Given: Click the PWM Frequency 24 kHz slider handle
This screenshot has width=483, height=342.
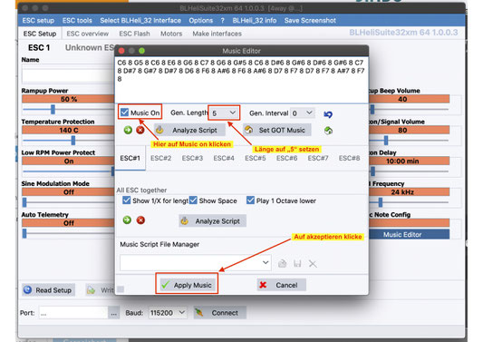Looking at the screenshot, I should point(381,202).
